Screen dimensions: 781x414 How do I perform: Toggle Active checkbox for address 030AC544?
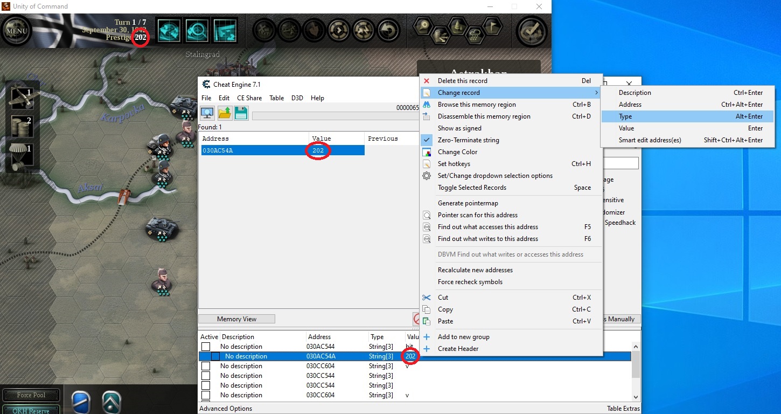coord(206,347)
